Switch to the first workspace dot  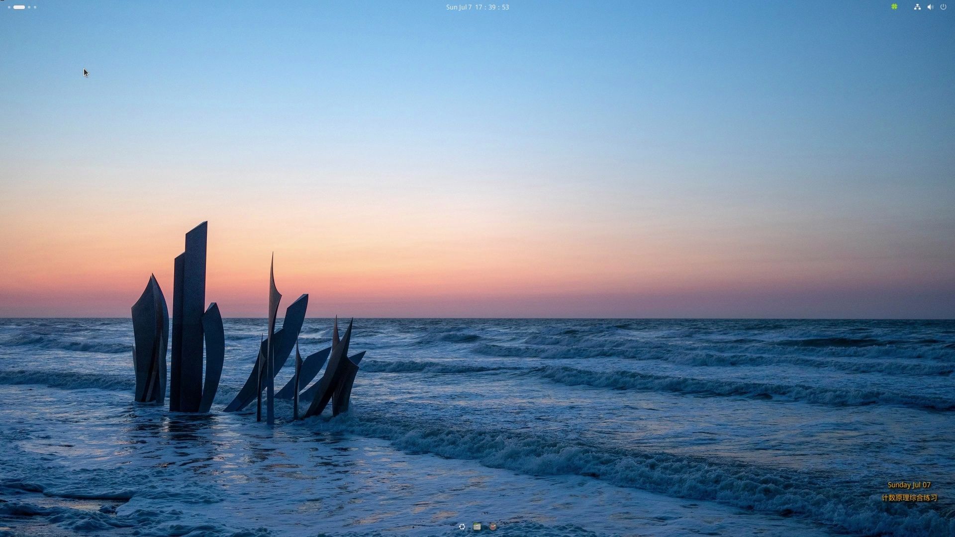pyautogui.click(x=9, y=7)
